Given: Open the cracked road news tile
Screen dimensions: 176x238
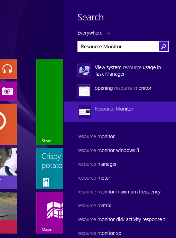Looking at the screenshot, I should tap(8, 213).
